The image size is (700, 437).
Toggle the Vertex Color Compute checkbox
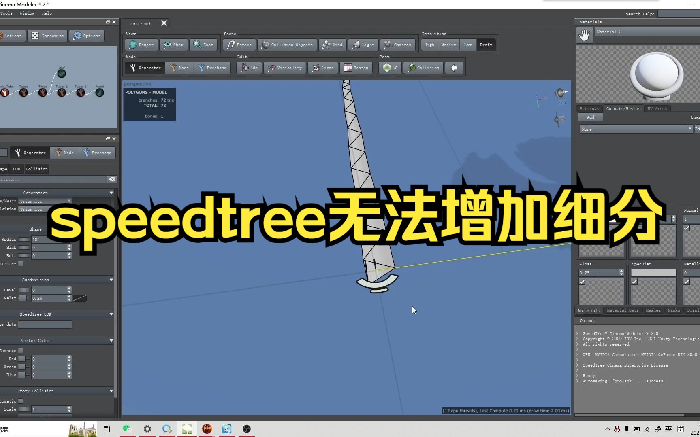coord(21,350)
